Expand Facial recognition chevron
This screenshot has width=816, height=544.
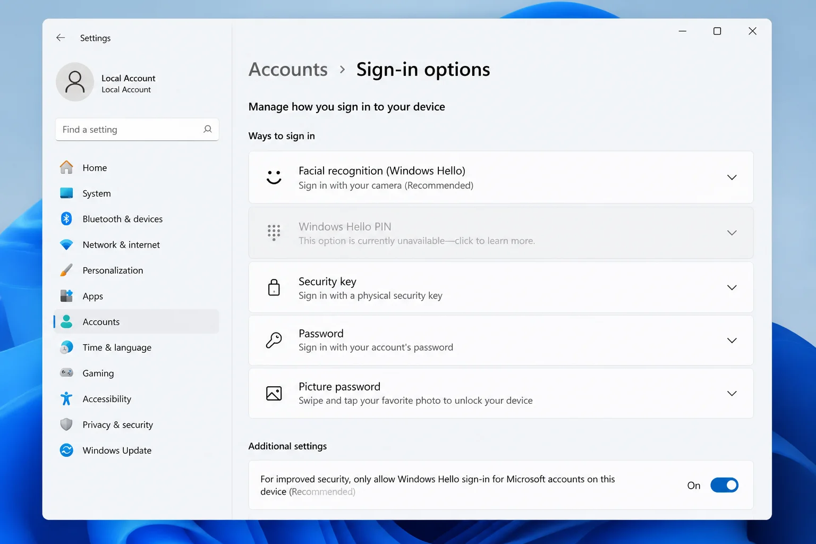pos(732,177)
